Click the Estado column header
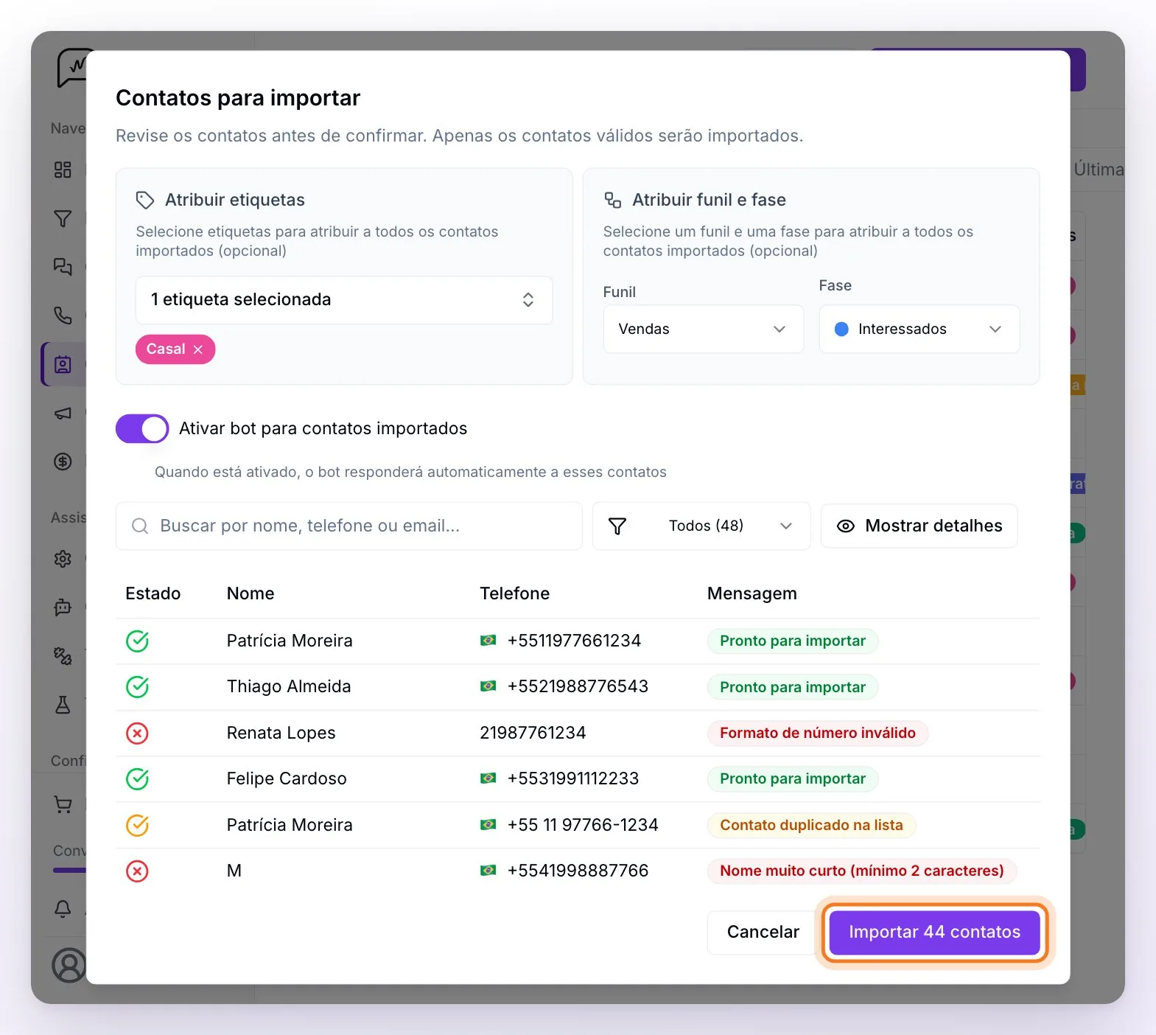This screenshot has height=1035, width=1156. pos(153,593)
